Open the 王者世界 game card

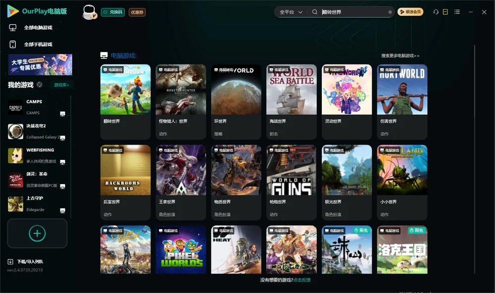(181, 182)
